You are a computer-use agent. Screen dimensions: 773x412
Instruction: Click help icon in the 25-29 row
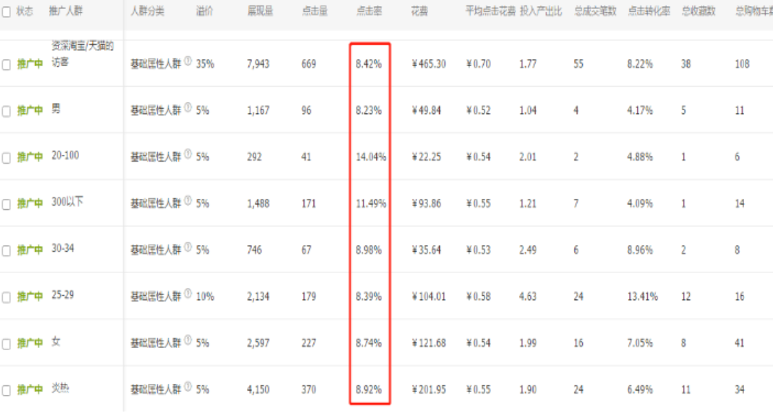[x=188, y=294]
